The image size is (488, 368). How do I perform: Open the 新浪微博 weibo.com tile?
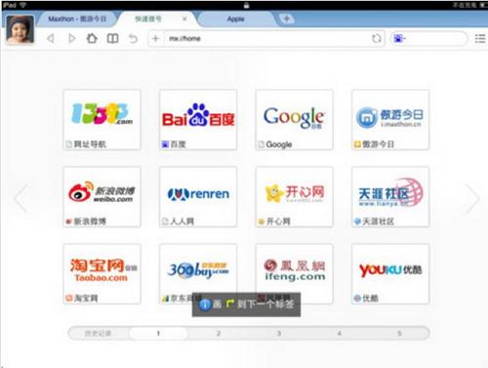[102, 197]
